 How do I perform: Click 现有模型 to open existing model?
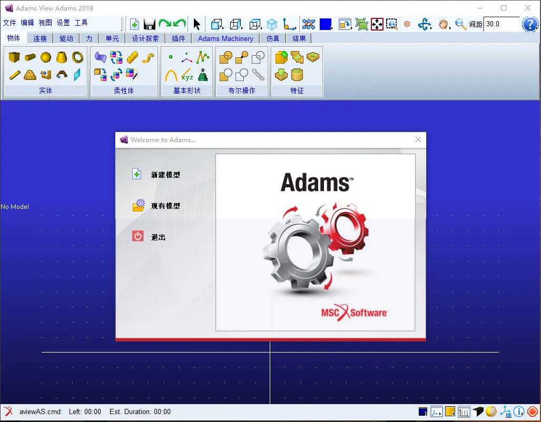click(165, 206)
